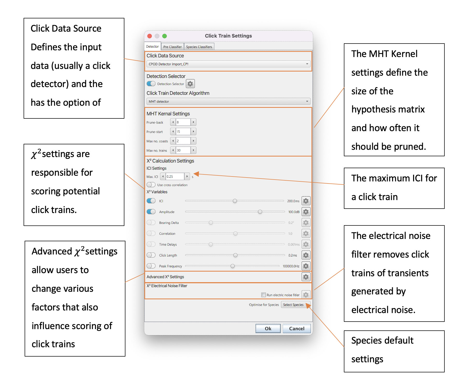Open Time Delays settings gear
This screenshot has width=468, height=383.
[306, 244]
